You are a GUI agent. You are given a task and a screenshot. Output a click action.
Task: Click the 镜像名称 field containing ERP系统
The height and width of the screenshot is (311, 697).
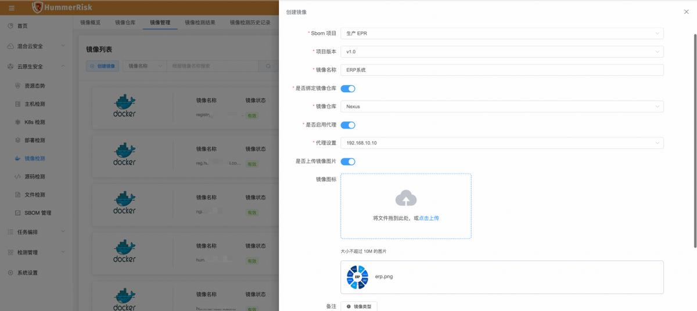pos(502,70)
